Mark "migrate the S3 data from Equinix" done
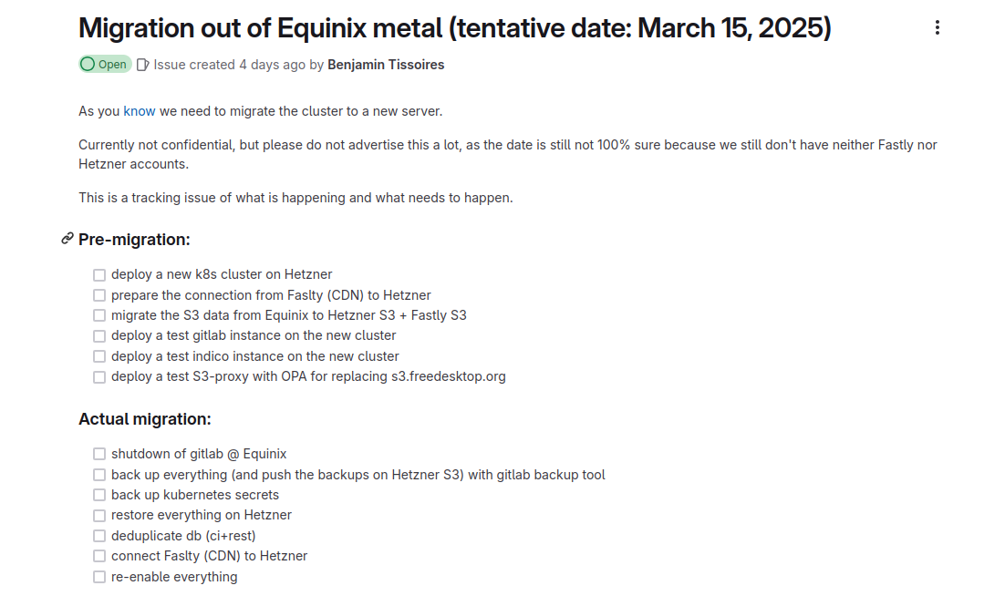Image resolution: width=1005 pixels, height=596 pixels. pyautogui.click(x=99, y=315)
